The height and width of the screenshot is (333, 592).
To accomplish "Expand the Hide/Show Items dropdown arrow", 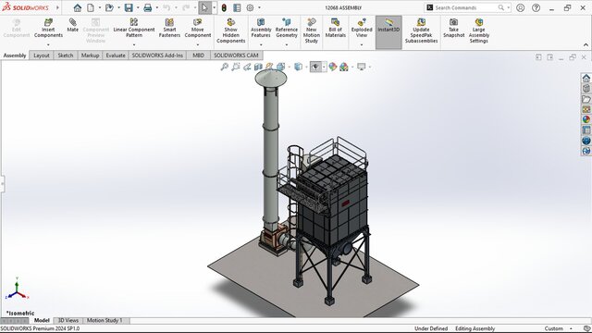I will click(x=324, y=67).
